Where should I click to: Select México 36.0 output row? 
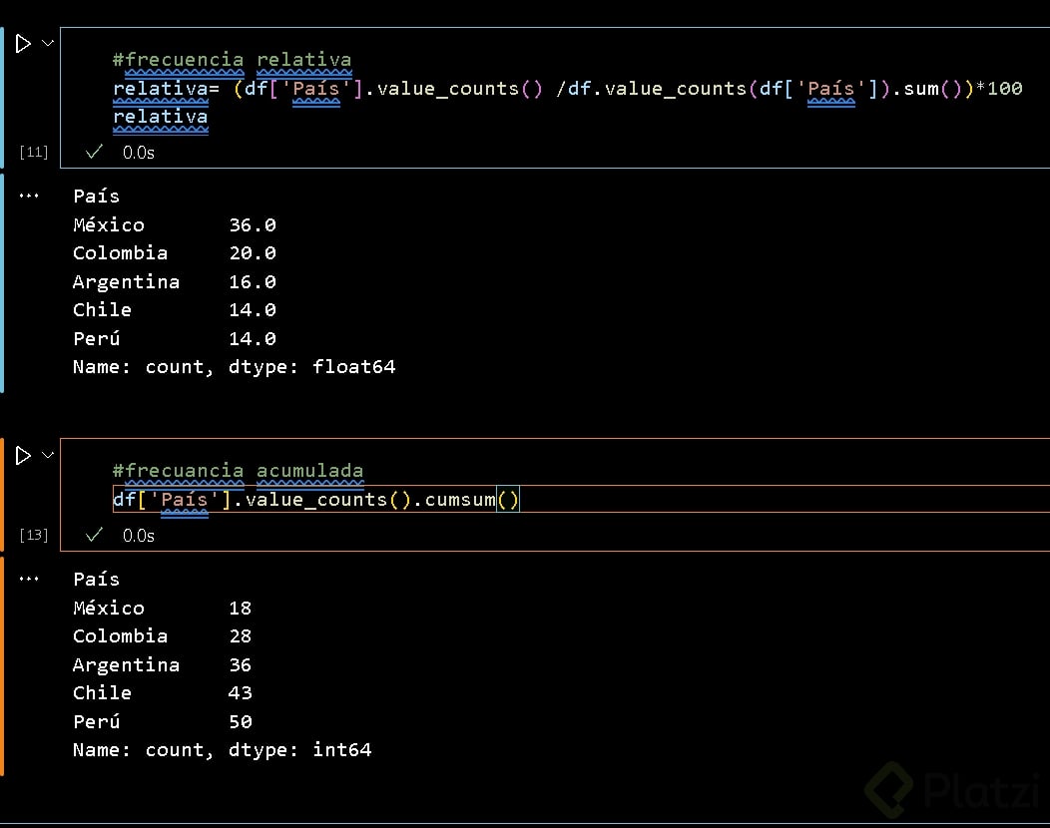(x=174, y=224)
